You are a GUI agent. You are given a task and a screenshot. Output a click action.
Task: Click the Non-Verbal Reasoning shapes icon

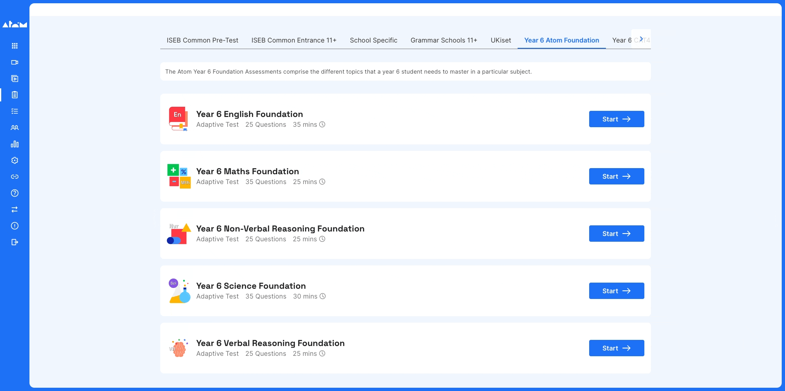[179, 234]
